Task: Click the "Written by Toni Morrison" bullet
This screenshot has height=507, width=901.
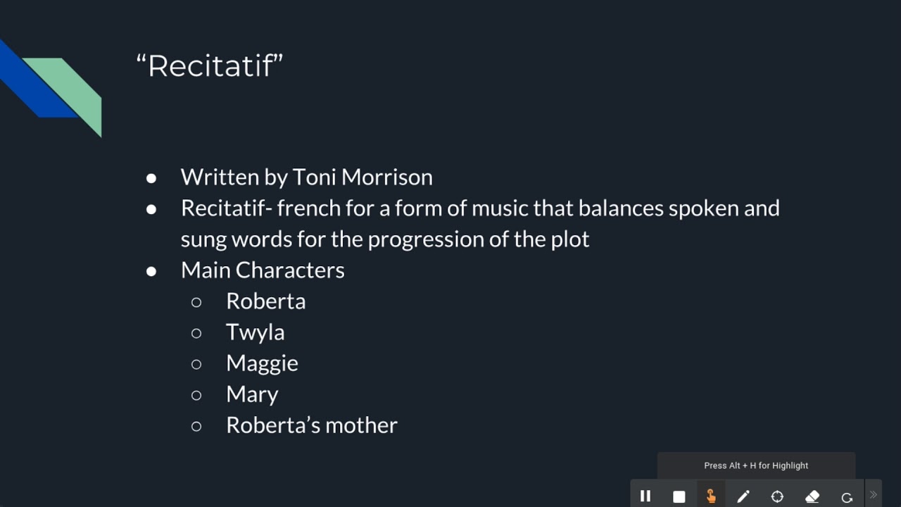Action: 306,177
